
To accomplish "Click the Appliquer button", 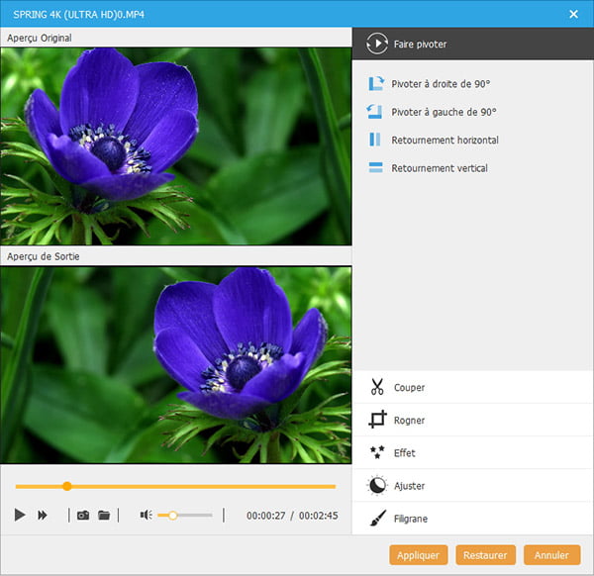I will tap(418, 555).
